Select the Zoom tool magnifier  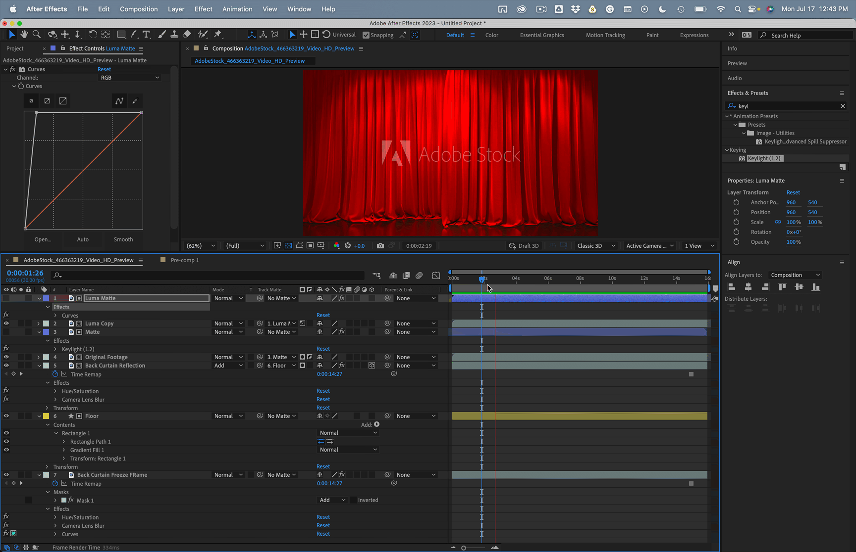click(x=37, y=34)
